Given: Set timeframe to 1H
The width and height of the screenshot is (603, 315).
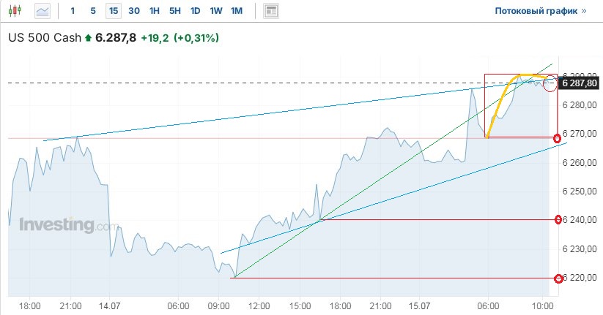Looking at the screenshot, I should (154, 11).
